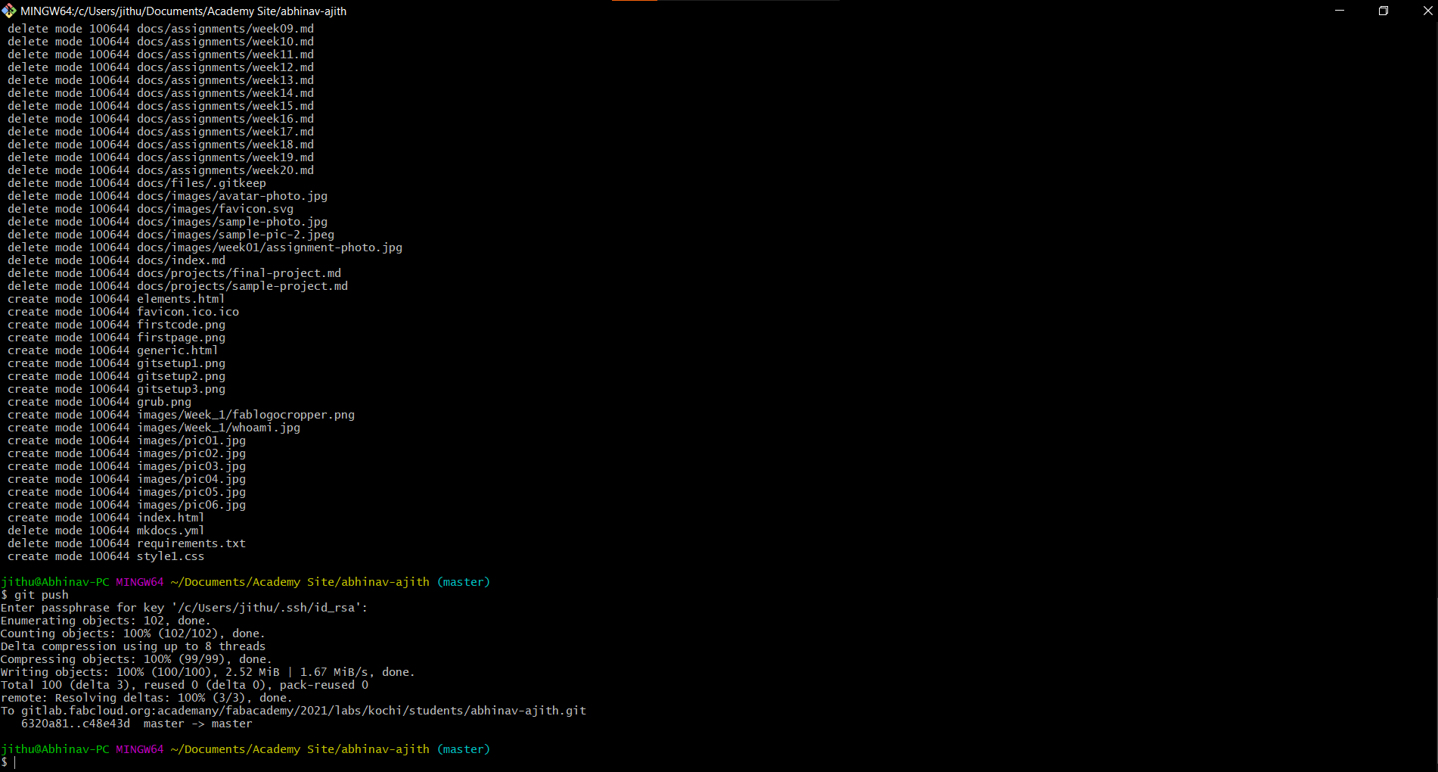
Task: Click the 'remote: Resolving deltas' line
Action: (147, 698)
